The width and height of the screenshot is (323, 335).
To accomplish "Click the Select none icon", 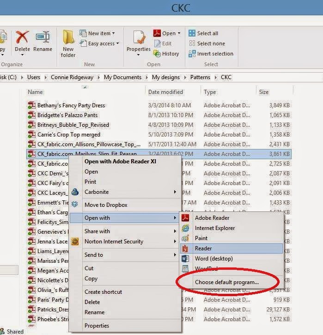I will [x=192, y=43].
